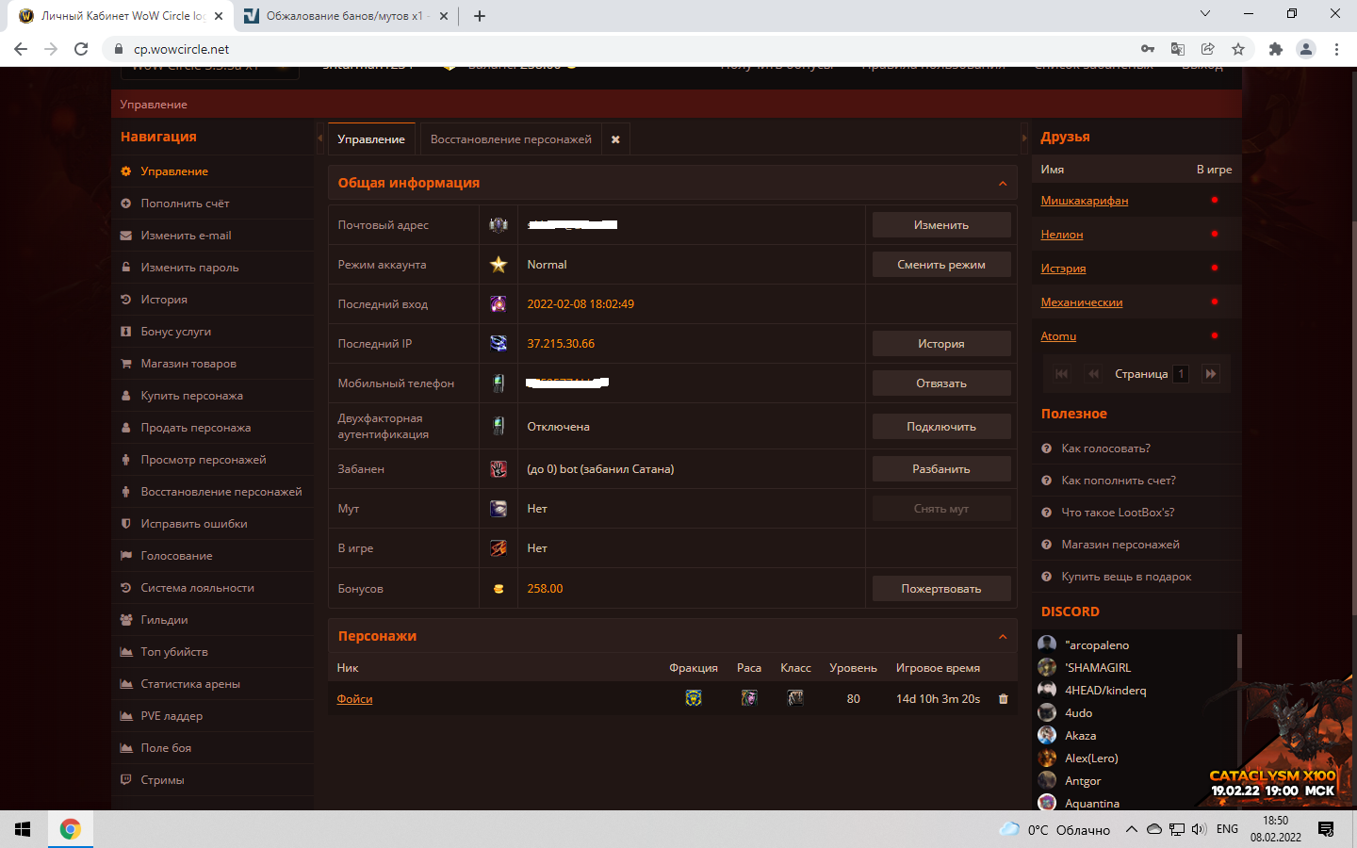
Task: Go to next friends page arrow
Action: click(x=1211, y=374)
